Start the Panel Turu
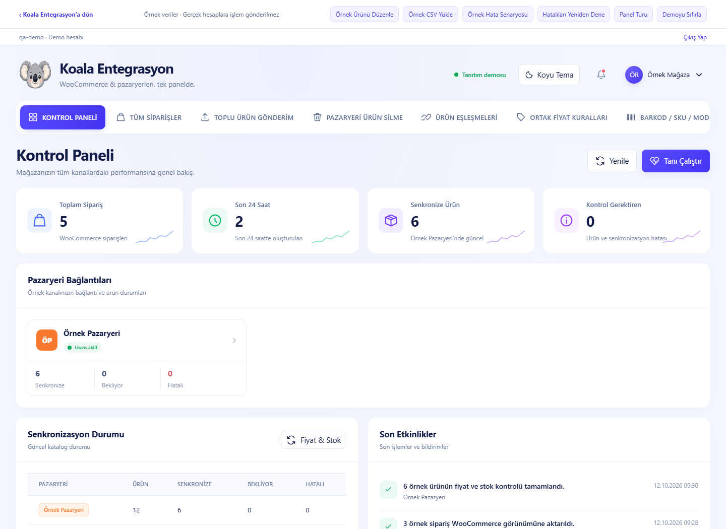The width and height of the screenshot is (726, 529). (x=633, y=14)
